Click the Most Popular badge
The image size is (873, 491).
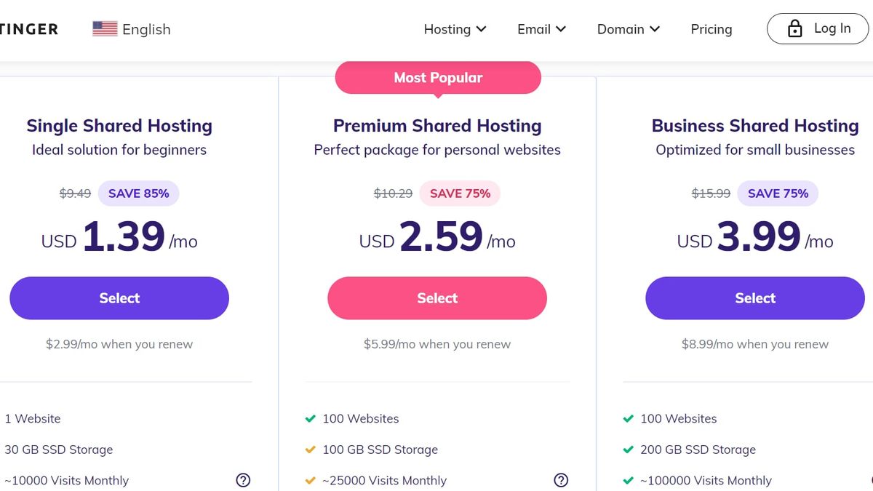[x=437, y=77]
